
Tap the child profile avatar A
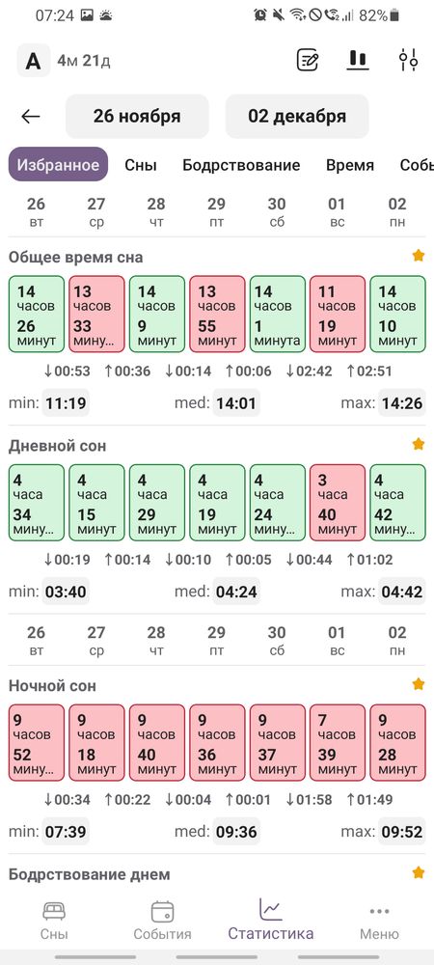[x=33, y=61]
